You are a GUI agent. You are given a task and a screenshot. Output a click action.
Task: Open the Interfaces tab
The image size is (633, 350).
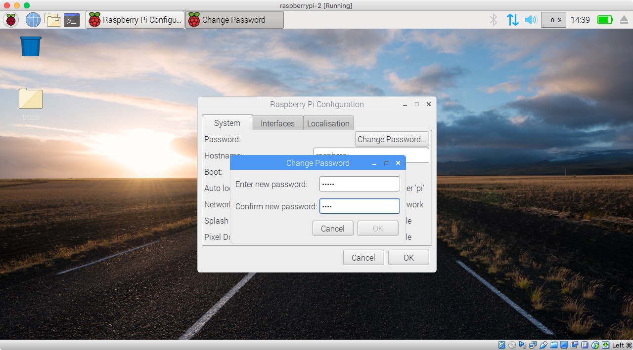click(x=277, y=123)
